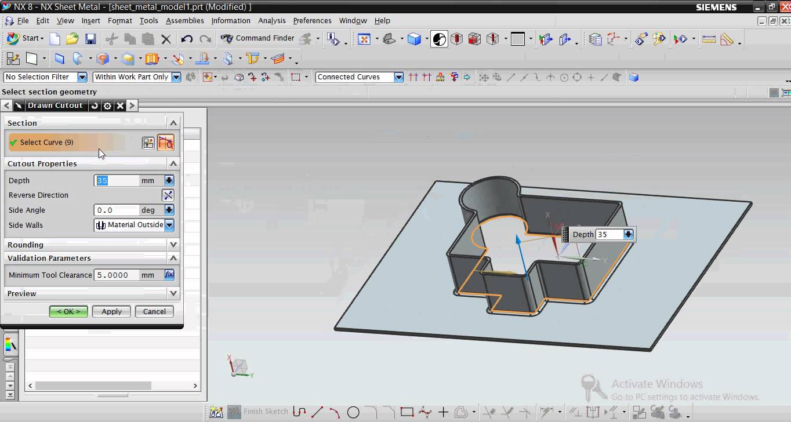
Task: Click the Apply button
Action: [x=111, y=311]
